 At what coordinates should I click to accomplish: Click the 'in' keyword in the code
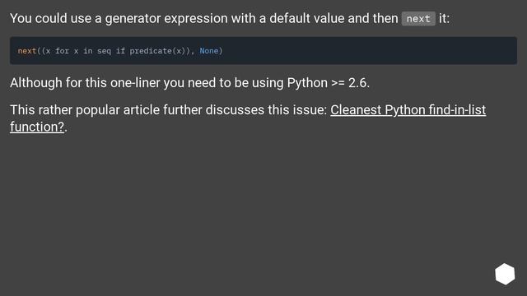click(x=88, y=51)
